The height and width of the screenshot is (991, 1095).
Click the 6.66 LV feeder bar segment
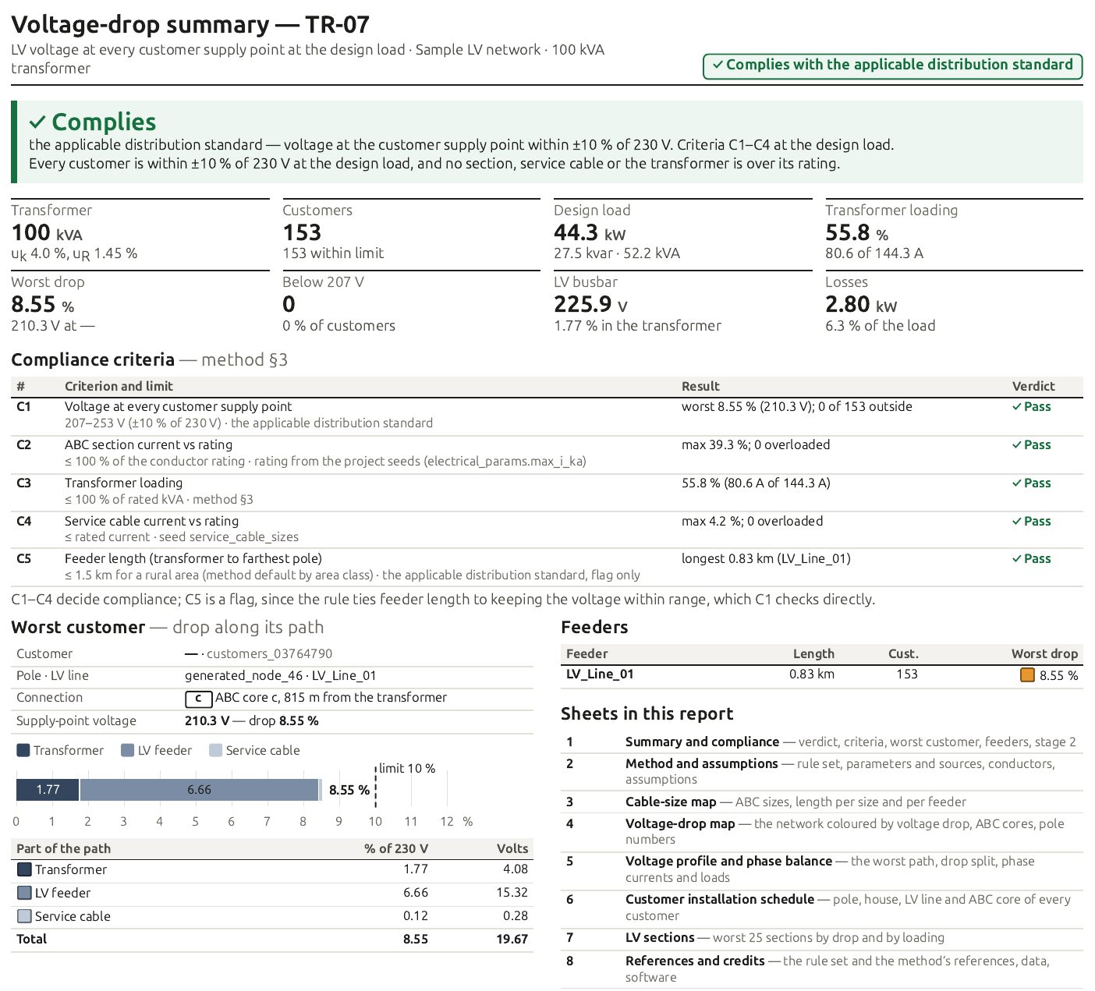coord(200,790)
